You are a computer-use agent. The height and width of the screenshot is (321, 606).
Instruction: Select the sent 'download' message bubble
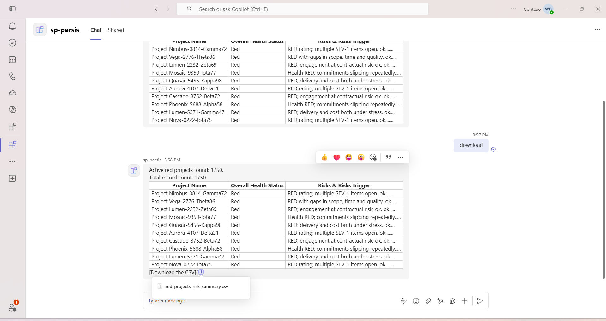click(471, 145)
